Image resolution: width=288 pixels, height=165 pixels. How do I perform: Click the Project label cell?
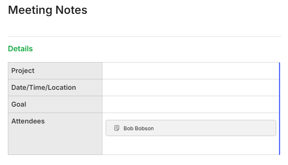pyautogui.click(x=55, y=71)
